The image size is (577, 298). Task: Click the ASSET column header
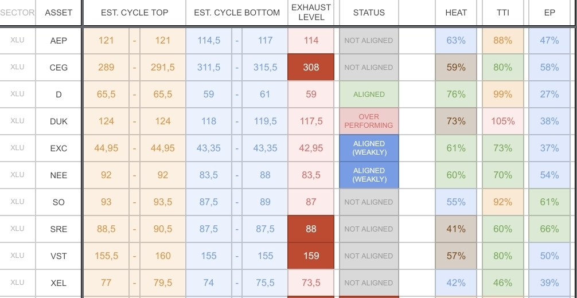(x=59, y=13)
